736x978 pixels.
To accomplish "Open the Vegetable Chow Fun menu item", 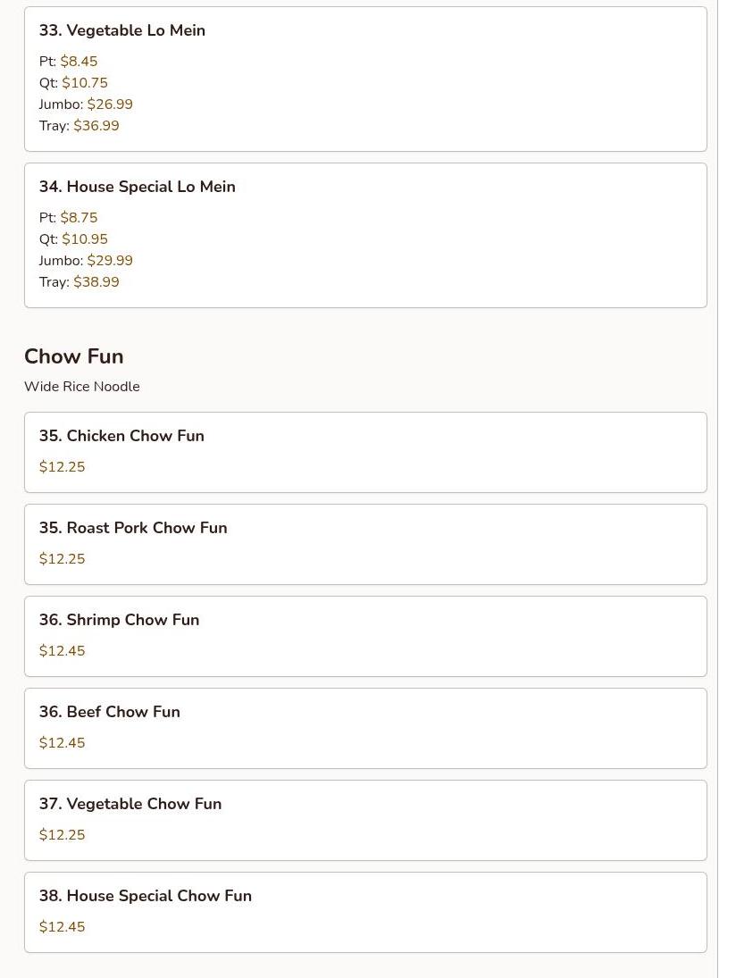I will [x=365, y=820].
